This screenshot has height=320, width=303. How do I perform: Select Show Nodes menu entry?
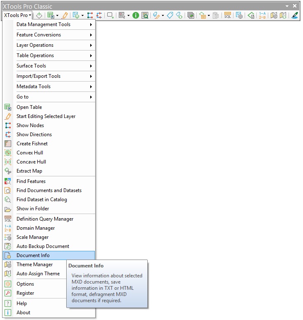49,125
